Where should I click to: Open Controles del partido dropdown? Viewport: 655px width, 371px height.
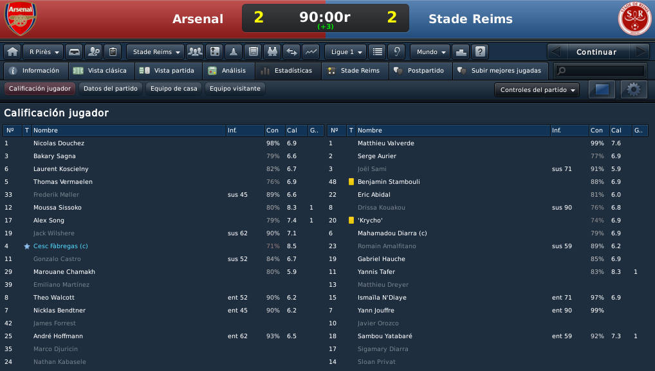537,90
